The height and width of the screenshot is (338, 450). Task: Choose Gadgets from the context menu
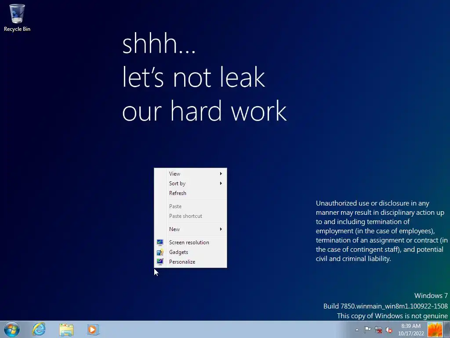(x=191, y=252)
